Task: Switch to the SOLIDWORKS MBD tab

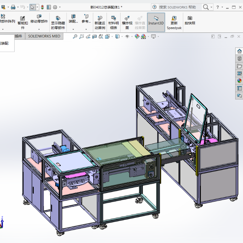Action: pyautogui.click(x=44, y=36)
